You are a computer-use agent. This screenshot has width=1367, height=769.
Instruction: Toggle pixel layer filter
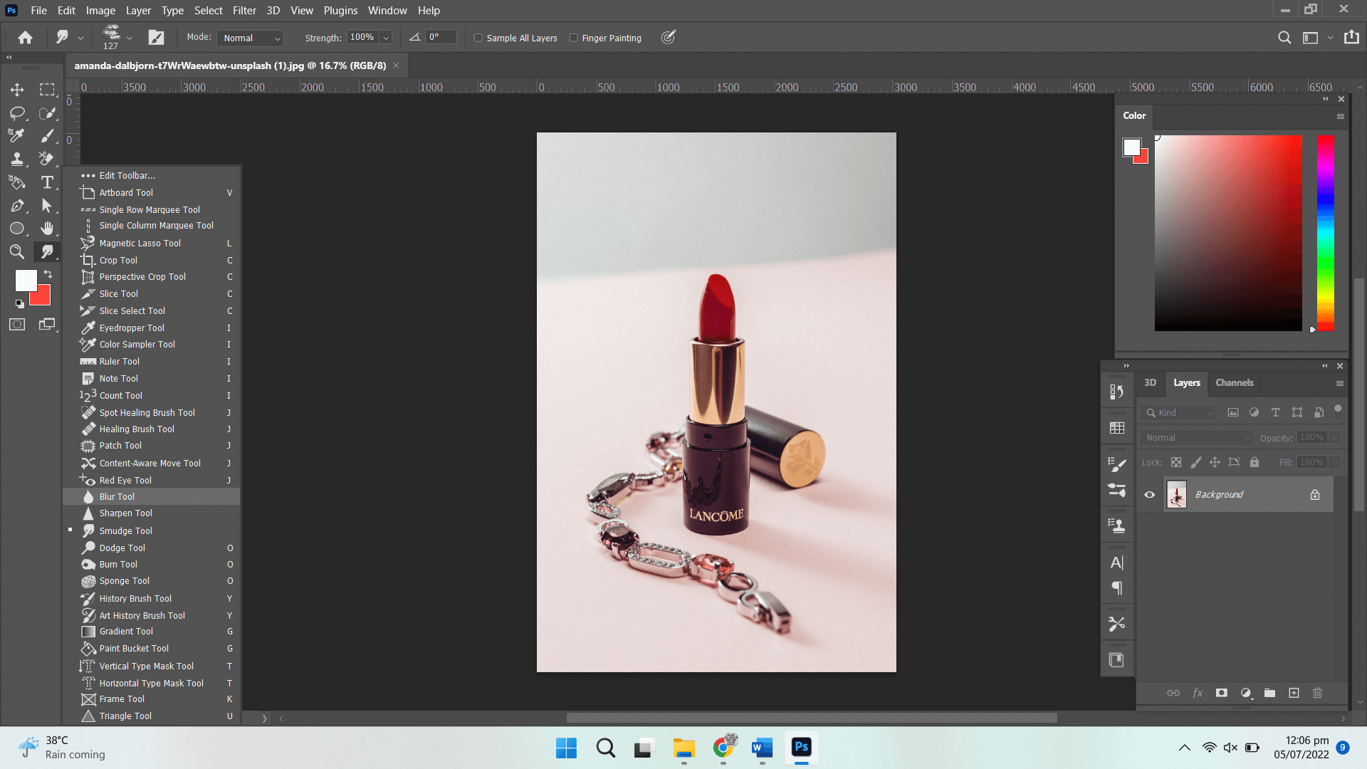tap(1233, 412)
